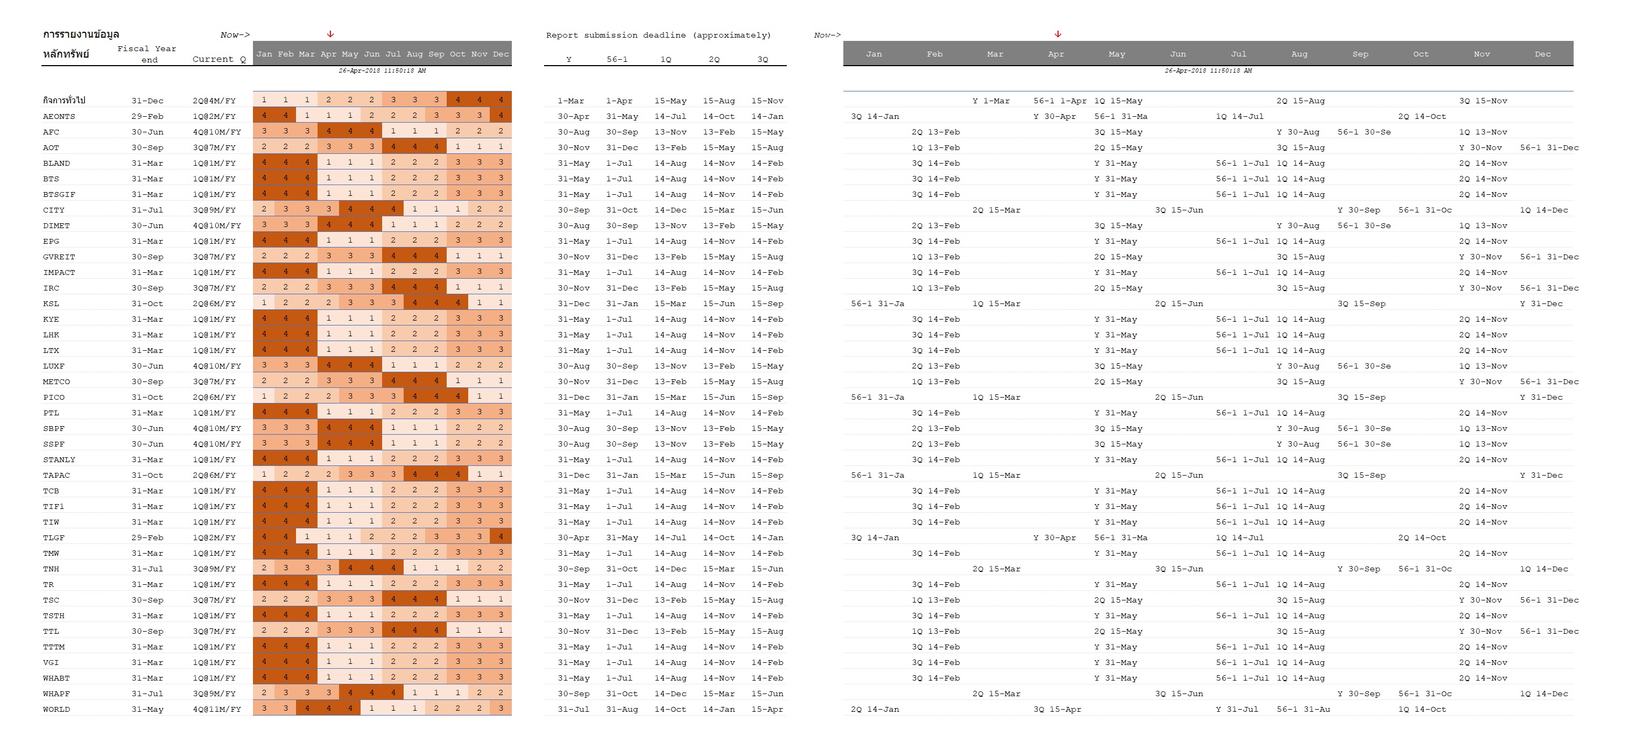Select AEONTS' 1Q deadline '14-Jul' in deadline table
This screenshot has height=736, width=1642.
pyautogui.click(x=671, y=117)
